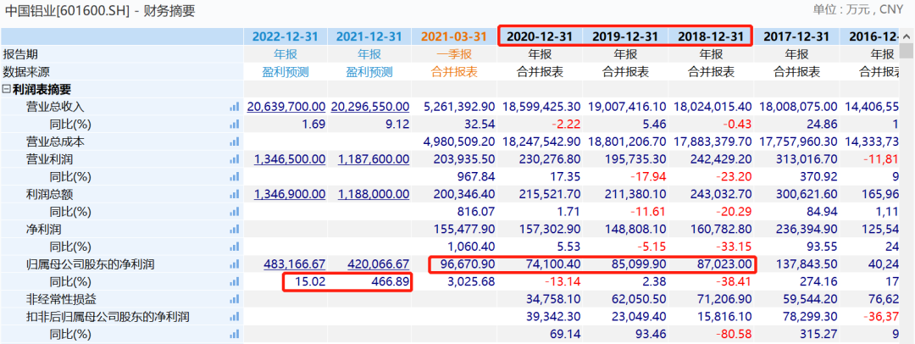Open forecast revenue link 20,639,700.00

[x=286, y=107]
